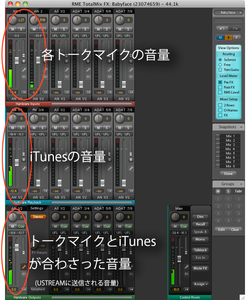Open wrench settings on AN 1/2 software playback

click(24, 168)
